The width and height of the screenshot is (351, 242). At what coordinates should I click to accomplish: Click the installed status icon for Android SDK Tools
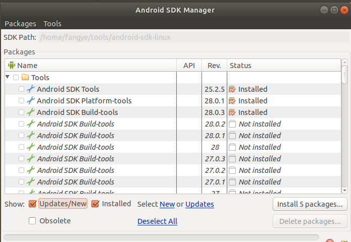tap(232, 89)
